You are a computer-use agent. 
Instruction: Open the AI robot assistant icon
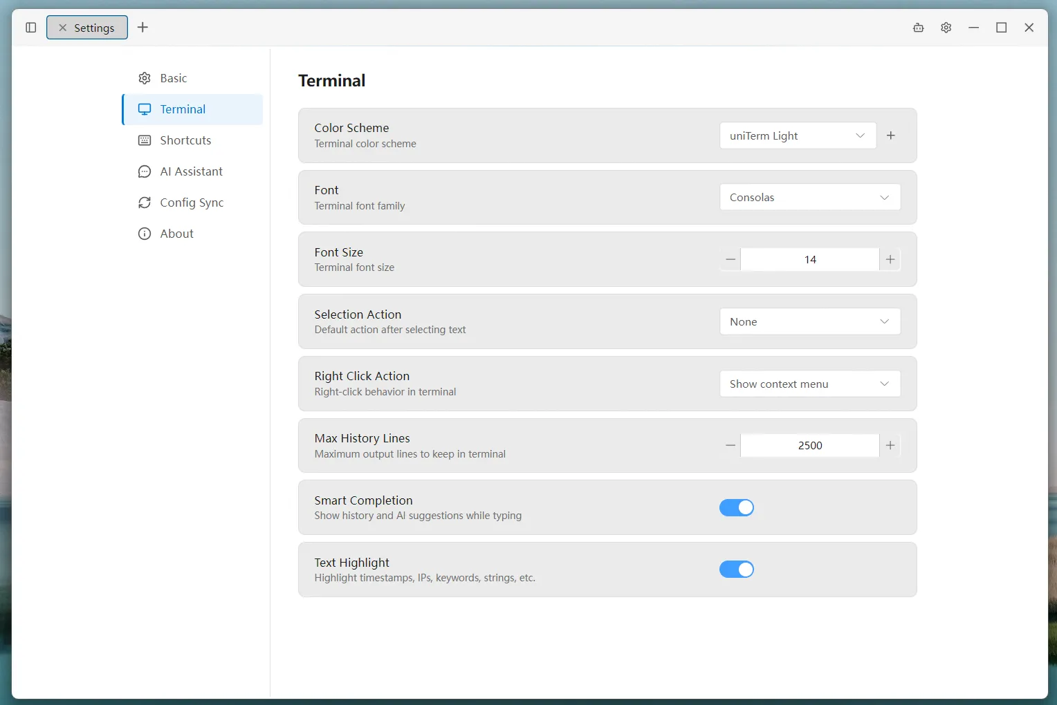(x=919, y=28)
